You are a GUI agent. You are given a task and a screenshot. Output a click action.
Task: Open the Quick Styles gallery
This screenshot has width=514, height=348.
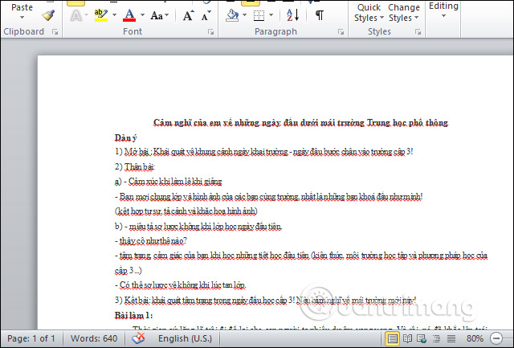pyautogui.click(x=369, y=13)
